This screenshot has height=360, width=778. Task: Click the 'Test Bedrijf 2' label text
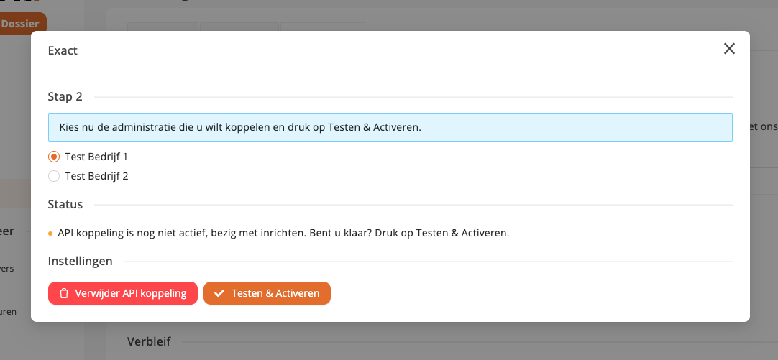(96, 176)
